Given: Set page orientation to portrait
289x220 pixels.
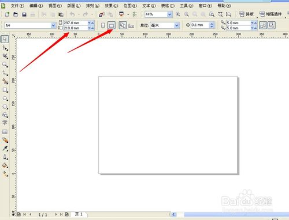Looking at the screenshot, I should tap(103, 25).
